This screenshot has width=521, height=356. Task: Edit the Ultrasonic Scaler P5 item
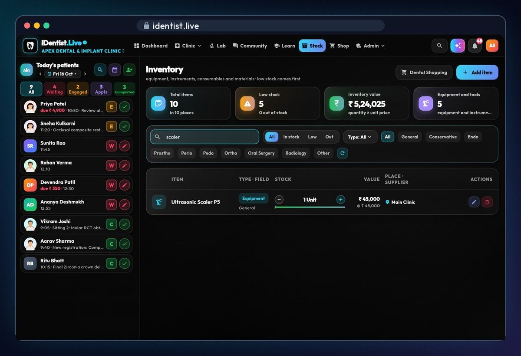474,202
